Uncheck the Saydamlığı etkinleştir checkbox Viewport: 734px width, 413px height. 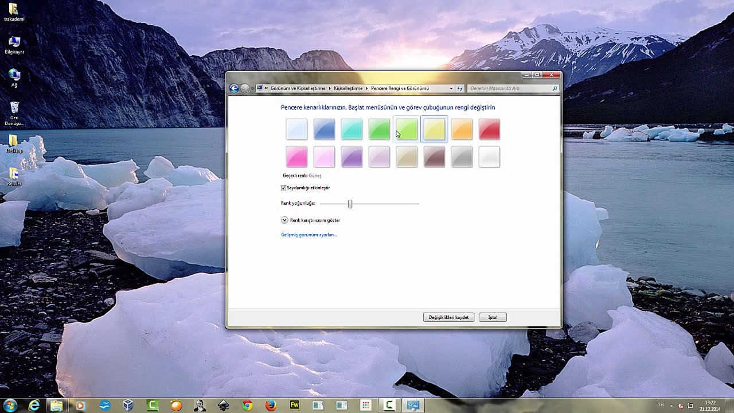click(x=283, y=188)
